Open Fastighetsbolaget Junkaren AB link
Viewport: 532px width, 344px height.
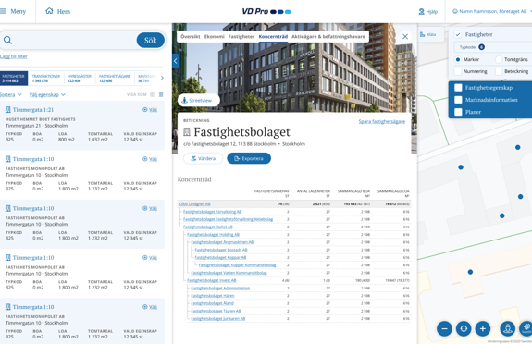tap(217, 318)
